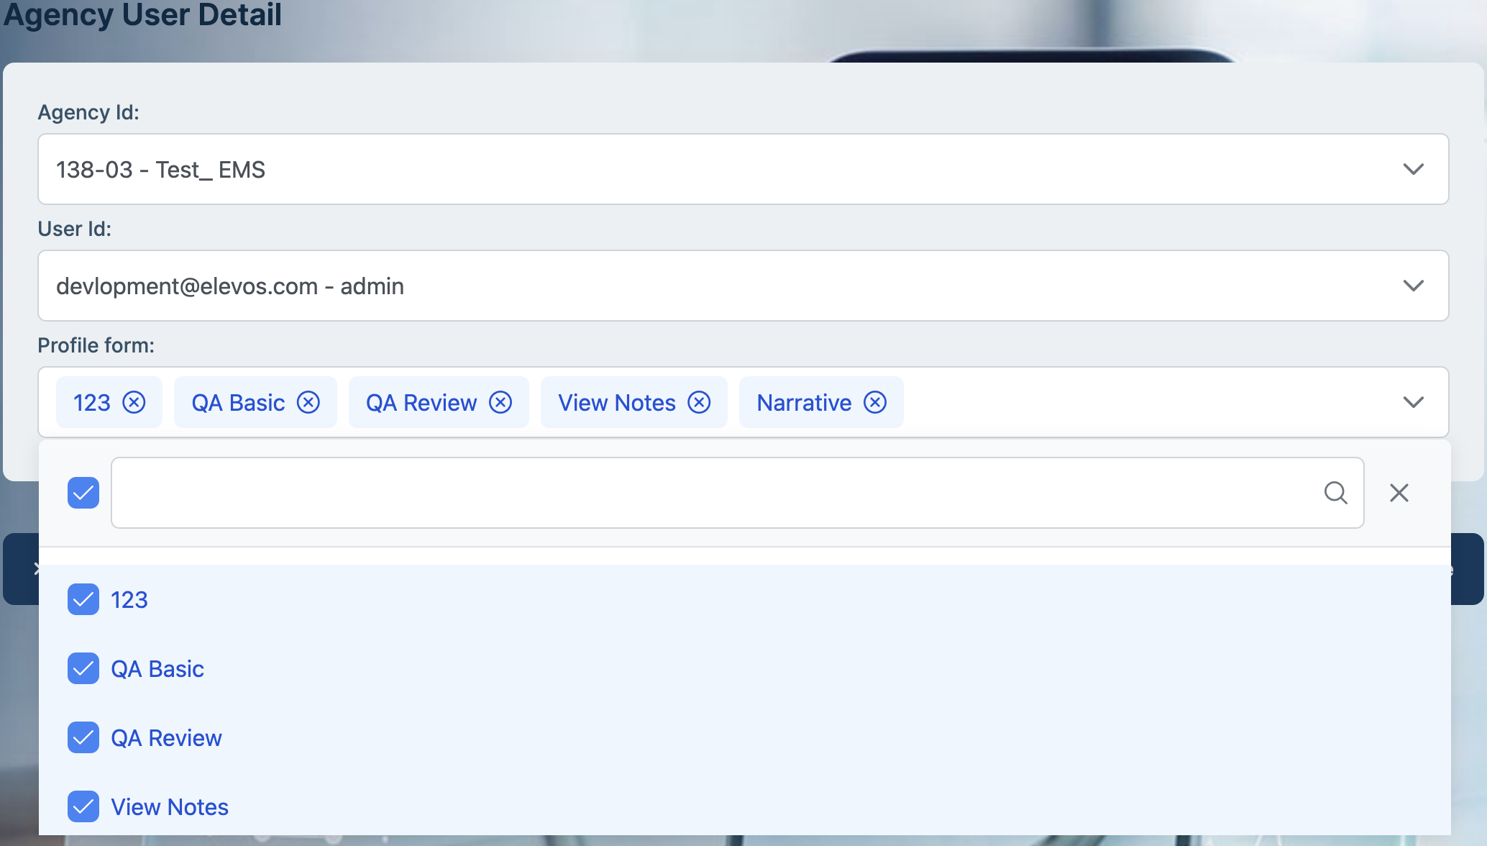Screen dimensions: 1487x846
Task: Uncheck the QA Review checkbox
Action: pyautogui.click(x=83, y=737)
